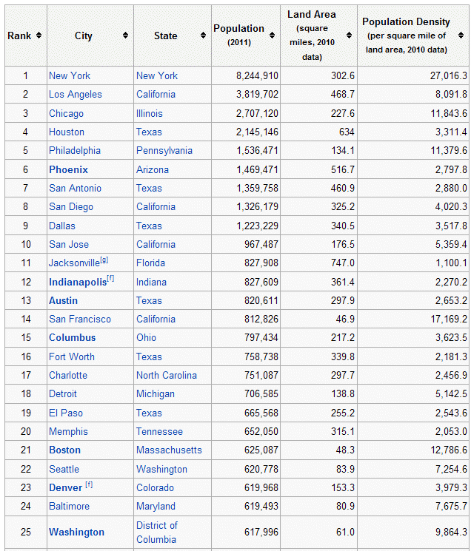The image size is (471, 551).
Task: Sort table by City column arrows
Action: 125,36
